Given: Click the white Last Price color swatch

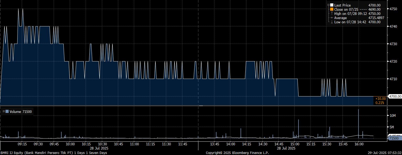Looking at the screenshot, I should coord(332,5).
